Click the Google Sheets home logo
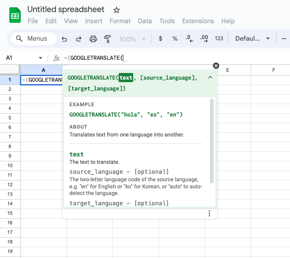The width and height of the screenshot is (290, 258). 15,15
